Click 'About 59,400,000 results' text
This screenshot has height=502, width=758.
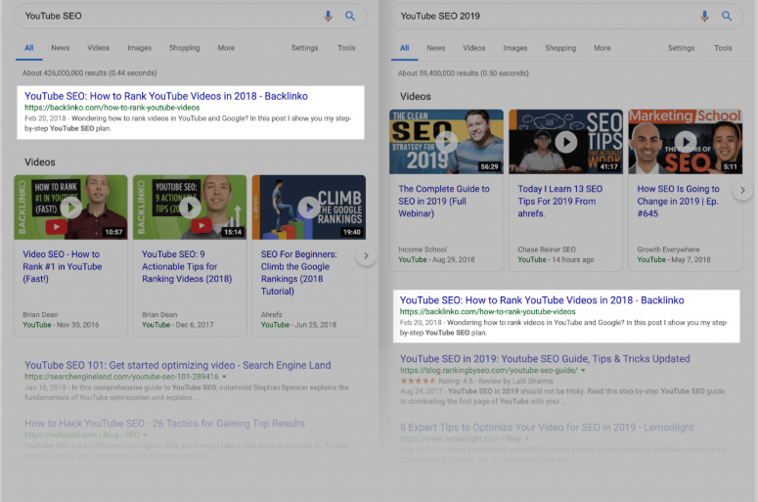click(x=464, y=73)
